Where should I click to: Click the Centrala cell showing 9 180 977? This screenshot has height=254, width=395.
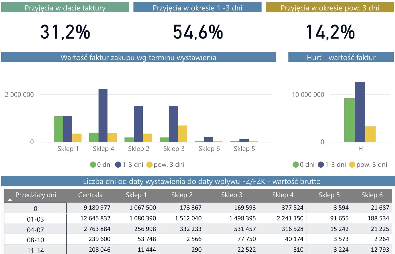[x=95, y=208]
